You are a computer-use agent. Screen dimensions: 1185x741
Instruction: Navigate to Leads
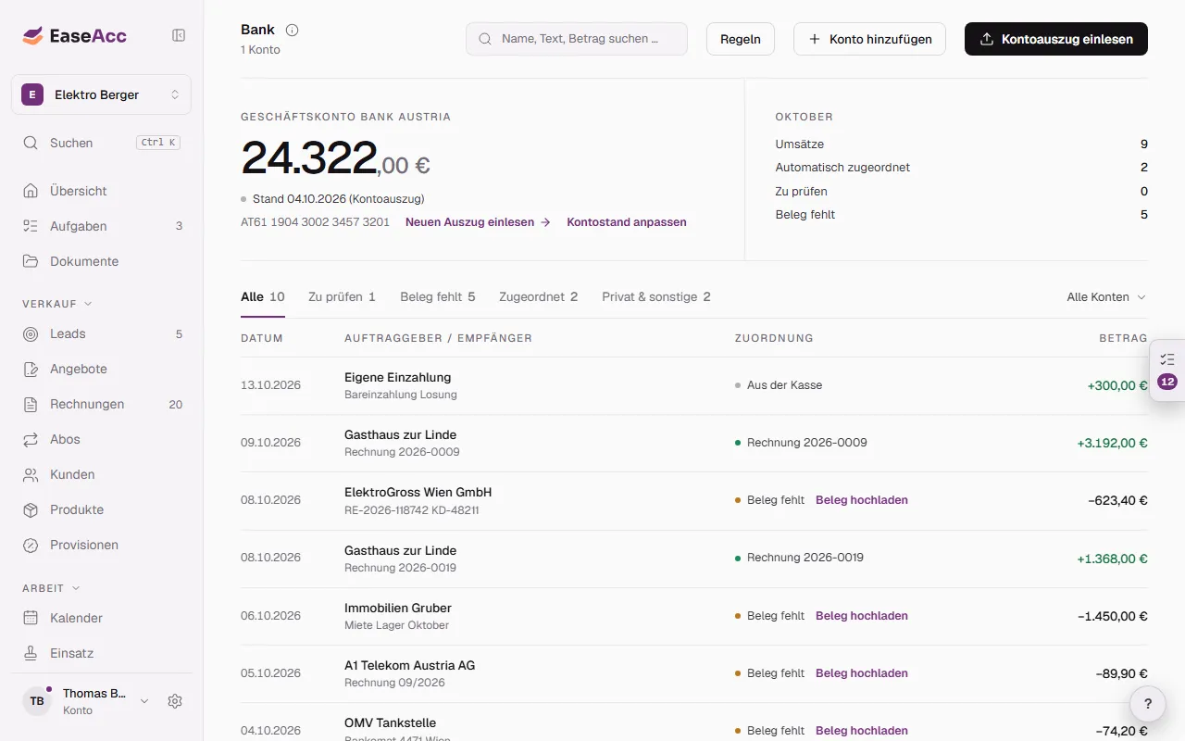[102, 333]
